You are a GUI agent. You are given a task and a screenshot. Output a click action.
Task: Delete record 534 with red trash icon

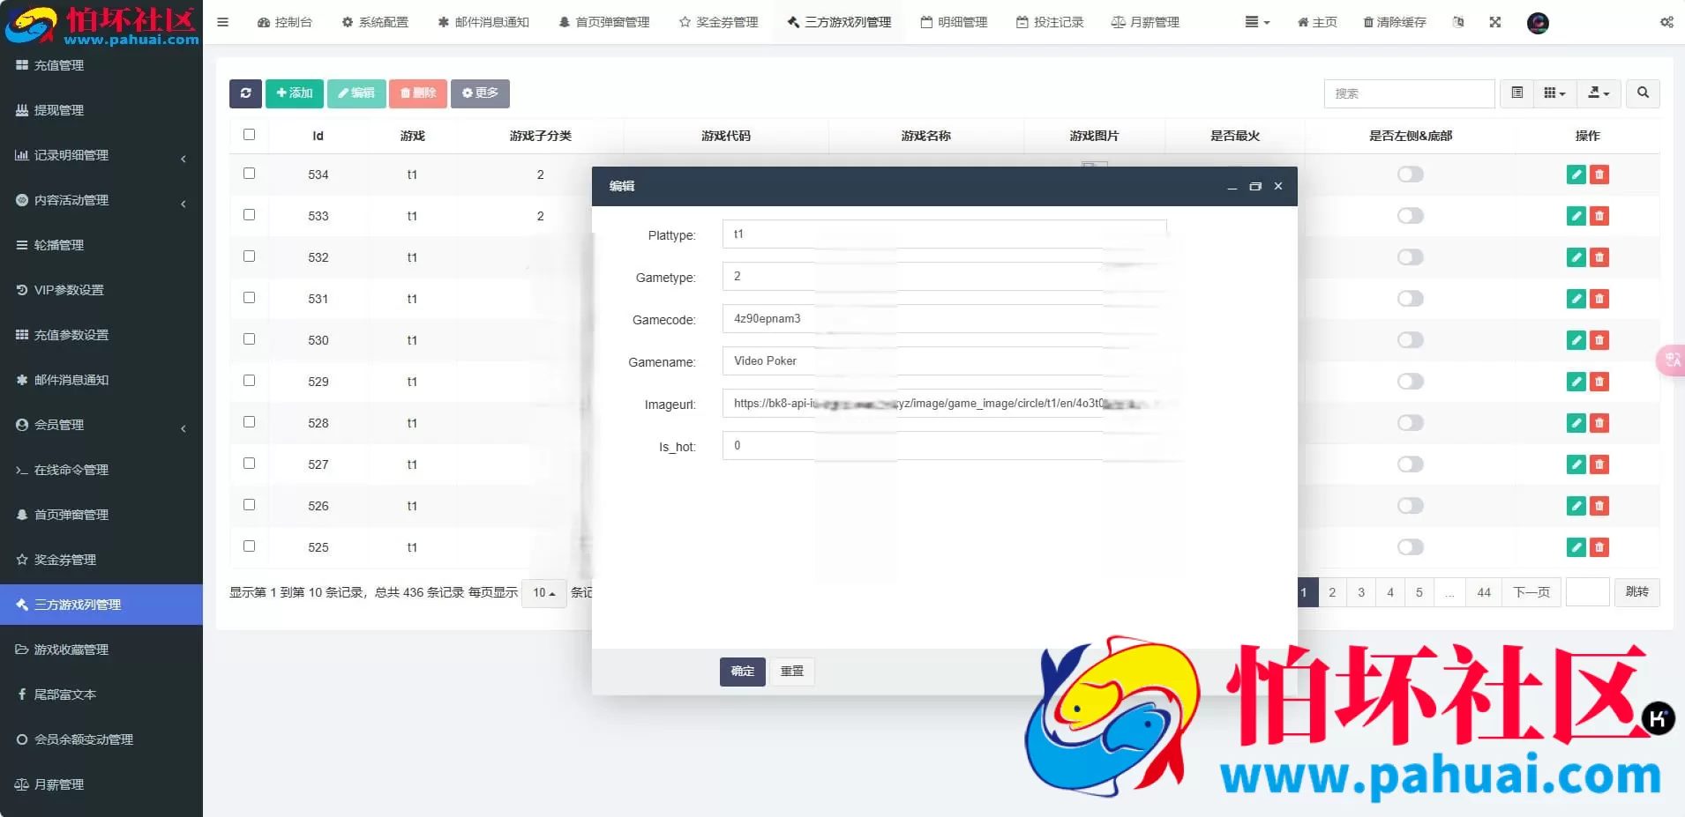point(1599,175)
